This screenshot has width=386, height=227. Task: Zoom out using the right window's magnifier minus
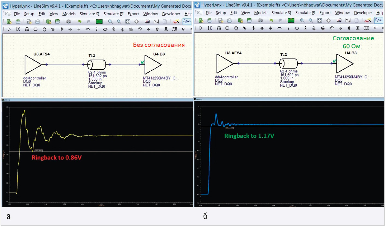click(x=311, y=20)
